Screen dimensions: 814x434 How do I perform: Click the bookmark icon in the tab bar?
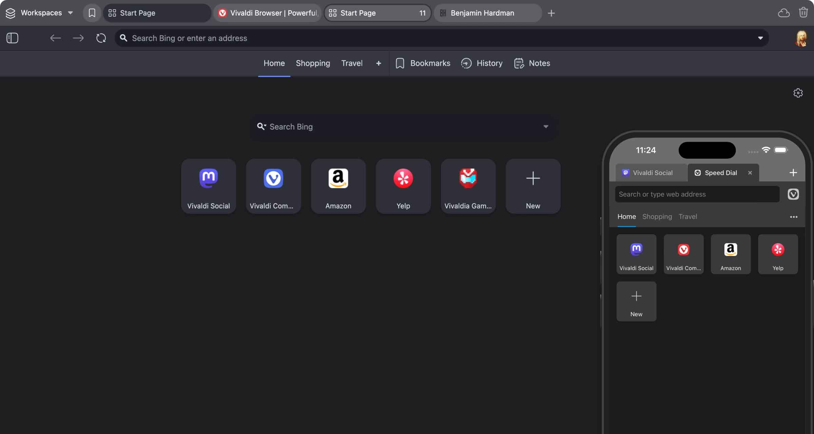(x=92, y=13)
